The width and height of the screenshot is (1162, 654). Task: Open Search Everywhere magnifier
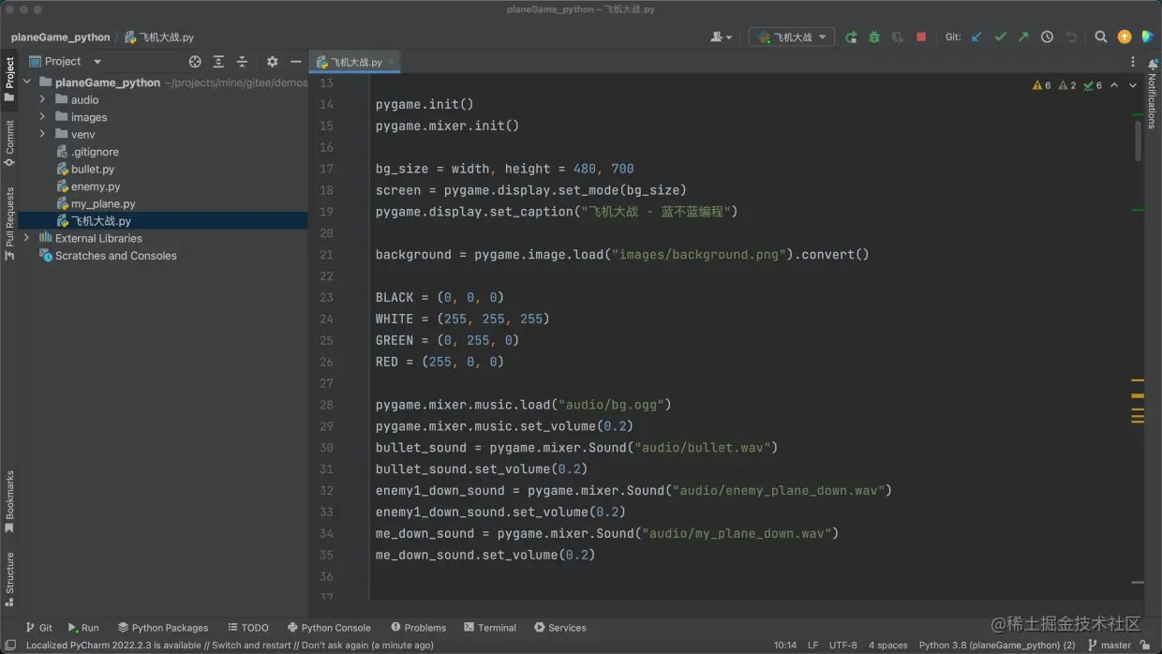pos(1101,37)
